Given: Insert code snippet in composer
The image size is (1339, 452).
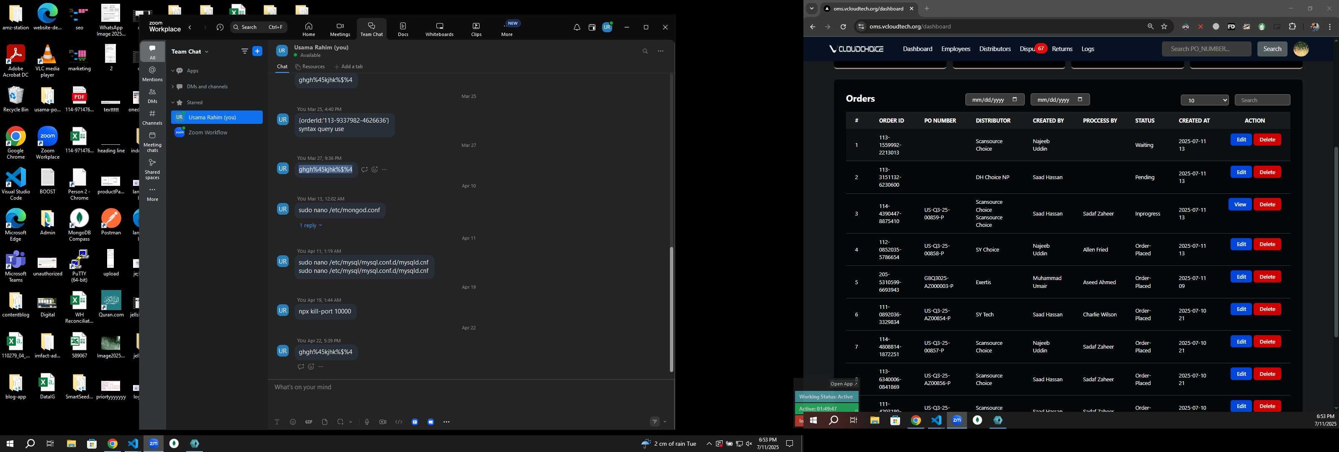Looking at the screenshot, I should point(399,422).
